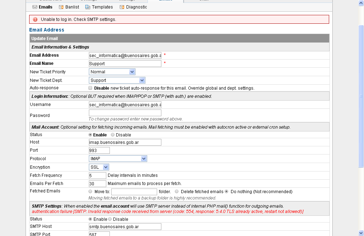Screen dimensions: 364x236
Task: Choose 'Delete fetched emails' option
Action: click(x=177, y=191)
